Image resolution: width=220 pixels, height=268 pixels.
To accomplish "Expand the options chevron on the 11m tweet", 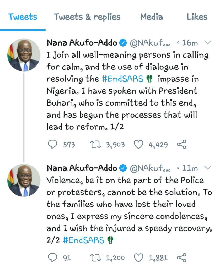I will coord(207,167).
